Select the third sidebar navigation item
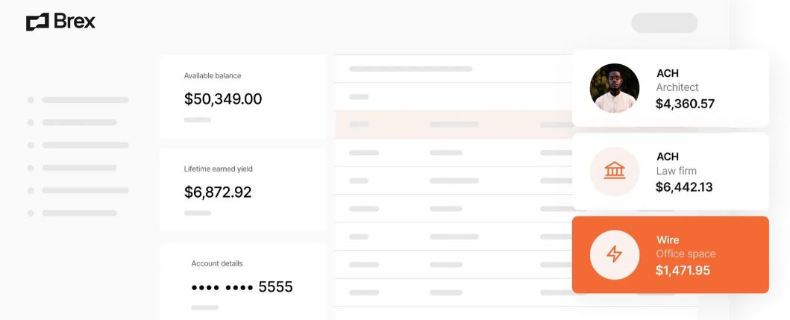Image resolution: width=790 pixels, height=320 pixels. point(84,145)
